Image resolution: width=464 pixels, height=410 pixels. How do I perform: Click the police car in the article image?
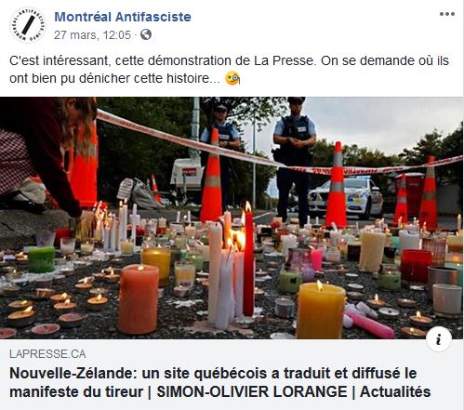click(346, 198)
